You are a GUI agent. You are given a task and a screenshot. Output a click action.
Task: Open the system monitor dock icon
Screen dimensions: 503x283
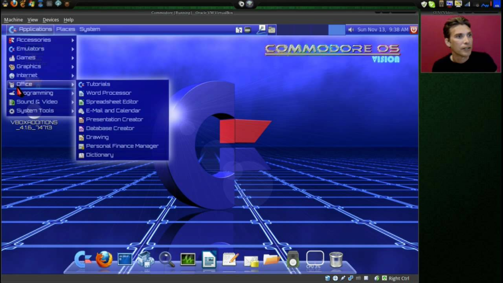point(188,259)
